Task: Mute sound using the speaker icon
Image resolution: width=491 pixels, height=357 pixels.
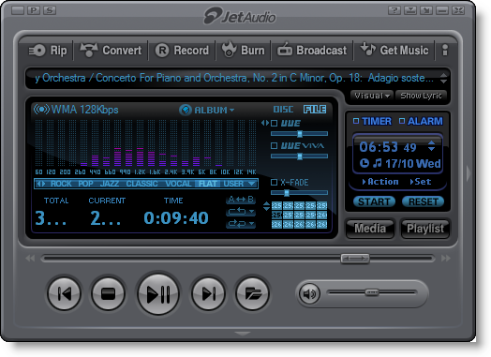Action: click(x=309, y=293)
